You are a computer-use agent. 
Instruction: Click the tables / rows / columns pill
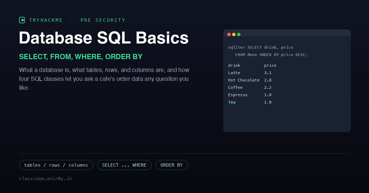(x=56, y=165)
